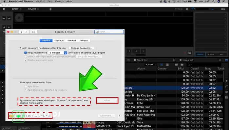229x130 pixels.
Task: Select the INFO tab
Action: click(221, 54)
